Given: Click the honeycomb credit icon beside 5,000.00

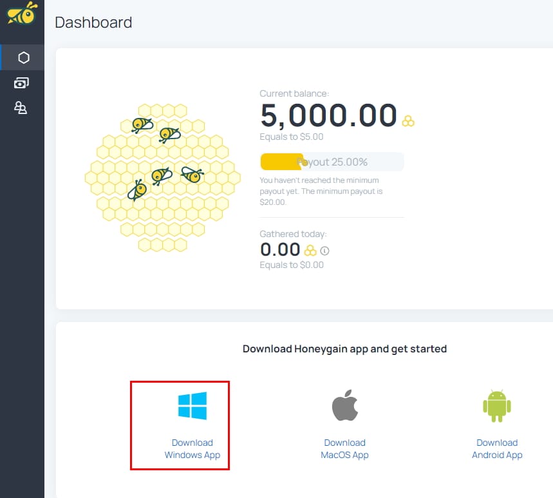Looking at the screenshot, I should (408, 121).
